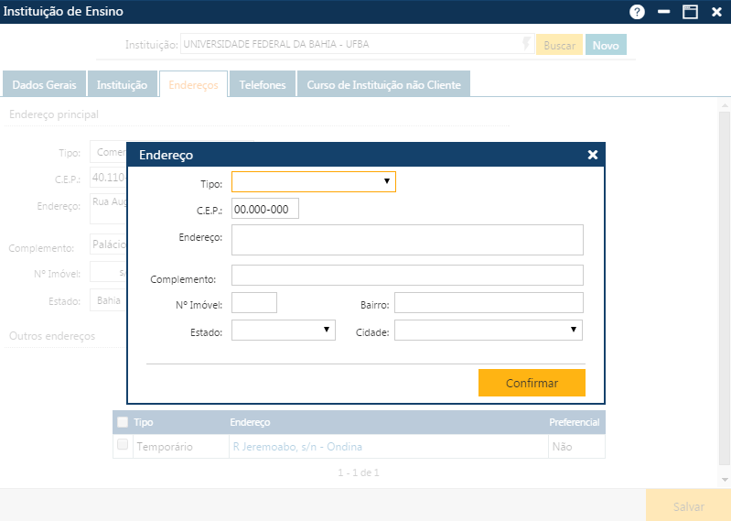Open the Cidade dropdown list
This screenshot has height=521, width=731.
[489, 330]
